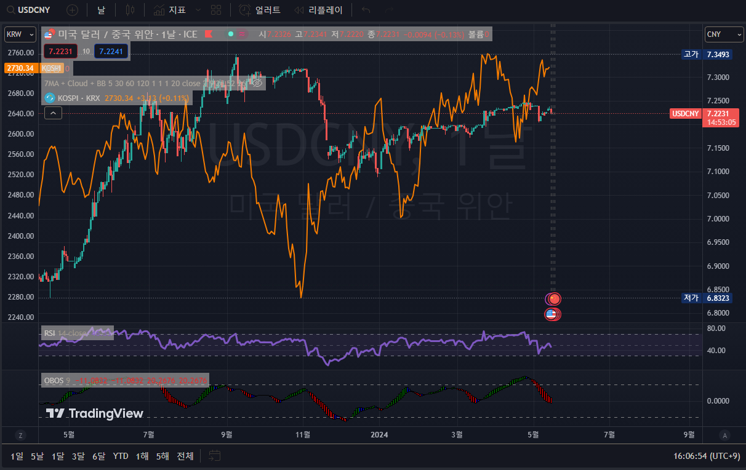Toggle auto-scale with the A button
746x470 pixels.
[724, 436]
